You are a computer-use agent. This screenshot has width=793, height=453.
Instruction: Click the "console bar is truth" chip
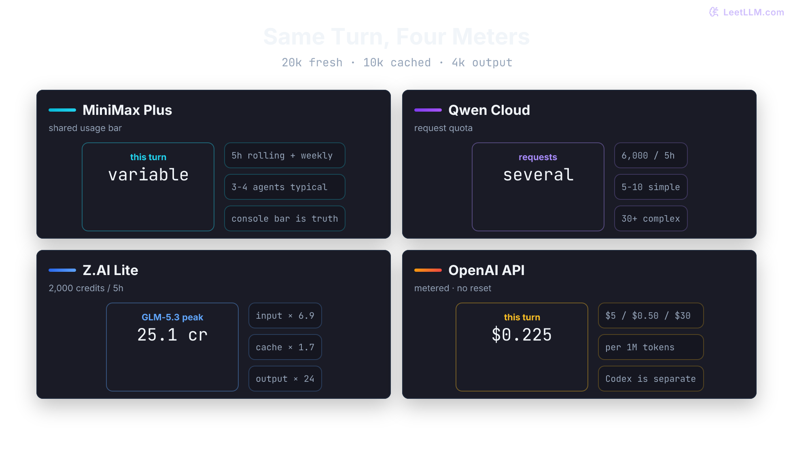(x=285, y=218)
